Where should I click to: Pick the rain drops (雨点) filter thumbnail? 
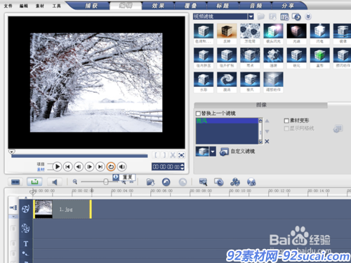(x=250, y=55)
